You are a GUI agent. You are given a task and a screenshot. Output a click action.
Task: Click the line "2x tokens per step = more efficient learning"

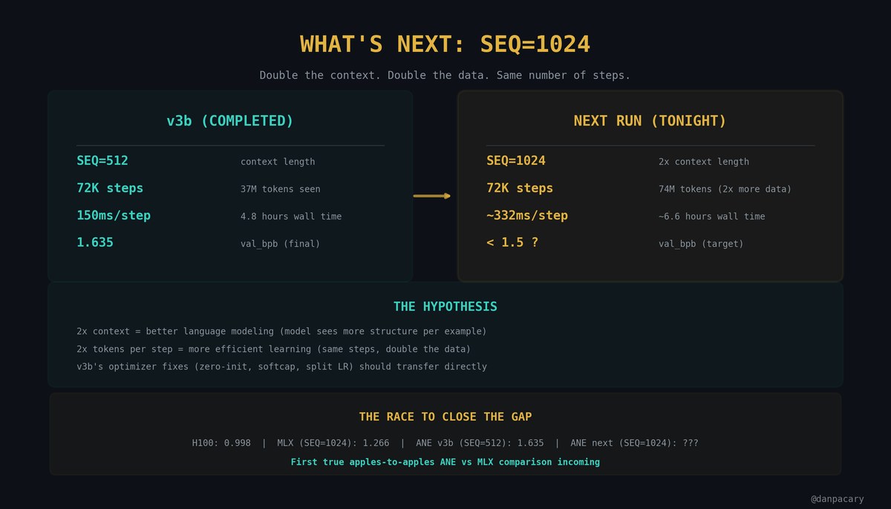(274, 349)
